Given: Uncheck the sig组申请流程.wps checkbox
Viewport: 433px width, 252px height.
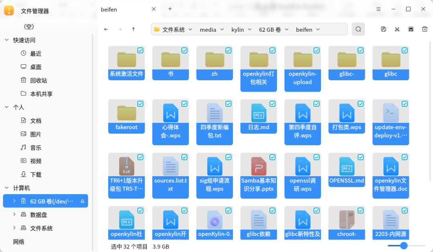Looking at the screenshot, I should coord(229,157).
